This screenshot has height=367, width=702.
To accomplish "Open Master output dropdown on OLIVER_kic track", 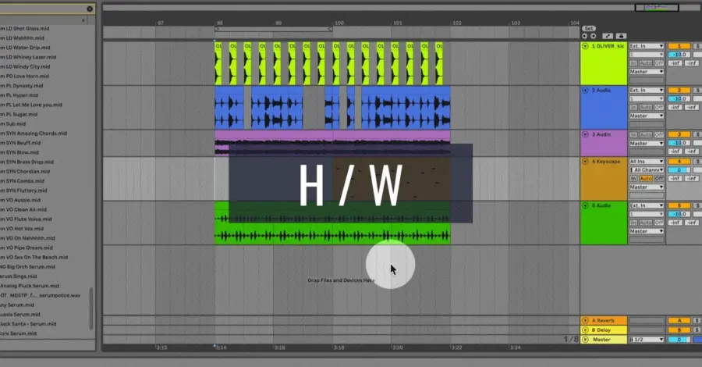I will (647, 72).
